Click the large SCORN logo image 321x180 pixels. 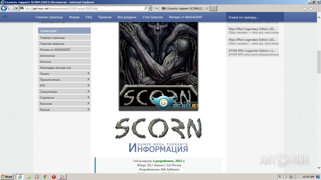tap(158, 128)
